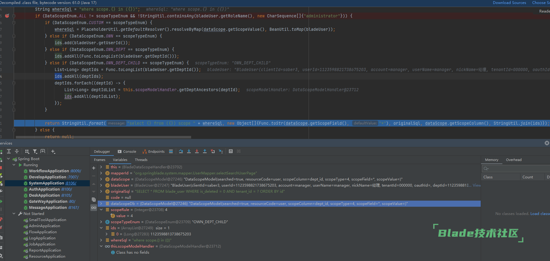Open Group By options in Services toolbar

pos(27,151)
